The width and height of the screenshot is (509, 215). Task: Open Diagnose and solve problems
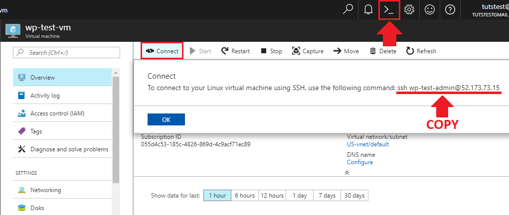[62, 149]
